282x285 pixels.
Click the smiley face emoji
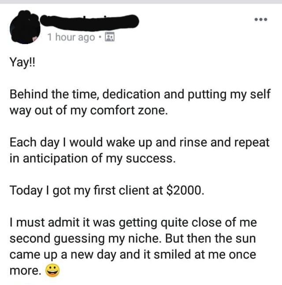pyautogui.click(x=52, y=270)
